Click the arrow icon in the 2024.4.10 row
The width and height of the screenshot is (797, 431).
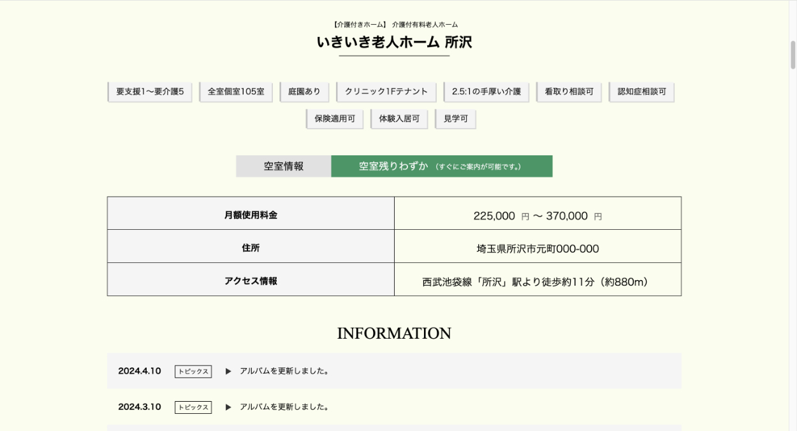point(228,371)
